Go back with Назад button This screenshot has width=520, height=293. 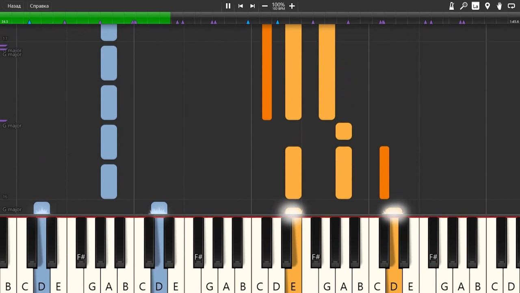pos(14,6)
